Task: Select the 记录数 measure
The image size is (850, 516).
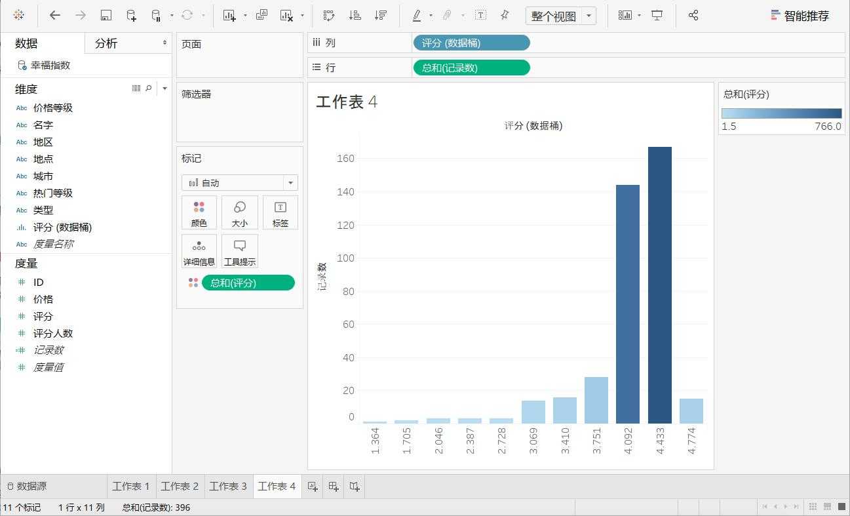Action: point(48,350)
